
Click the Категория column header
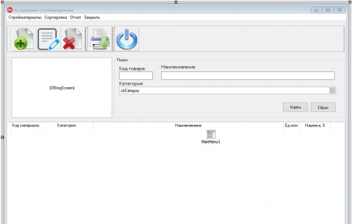[66, 125]
